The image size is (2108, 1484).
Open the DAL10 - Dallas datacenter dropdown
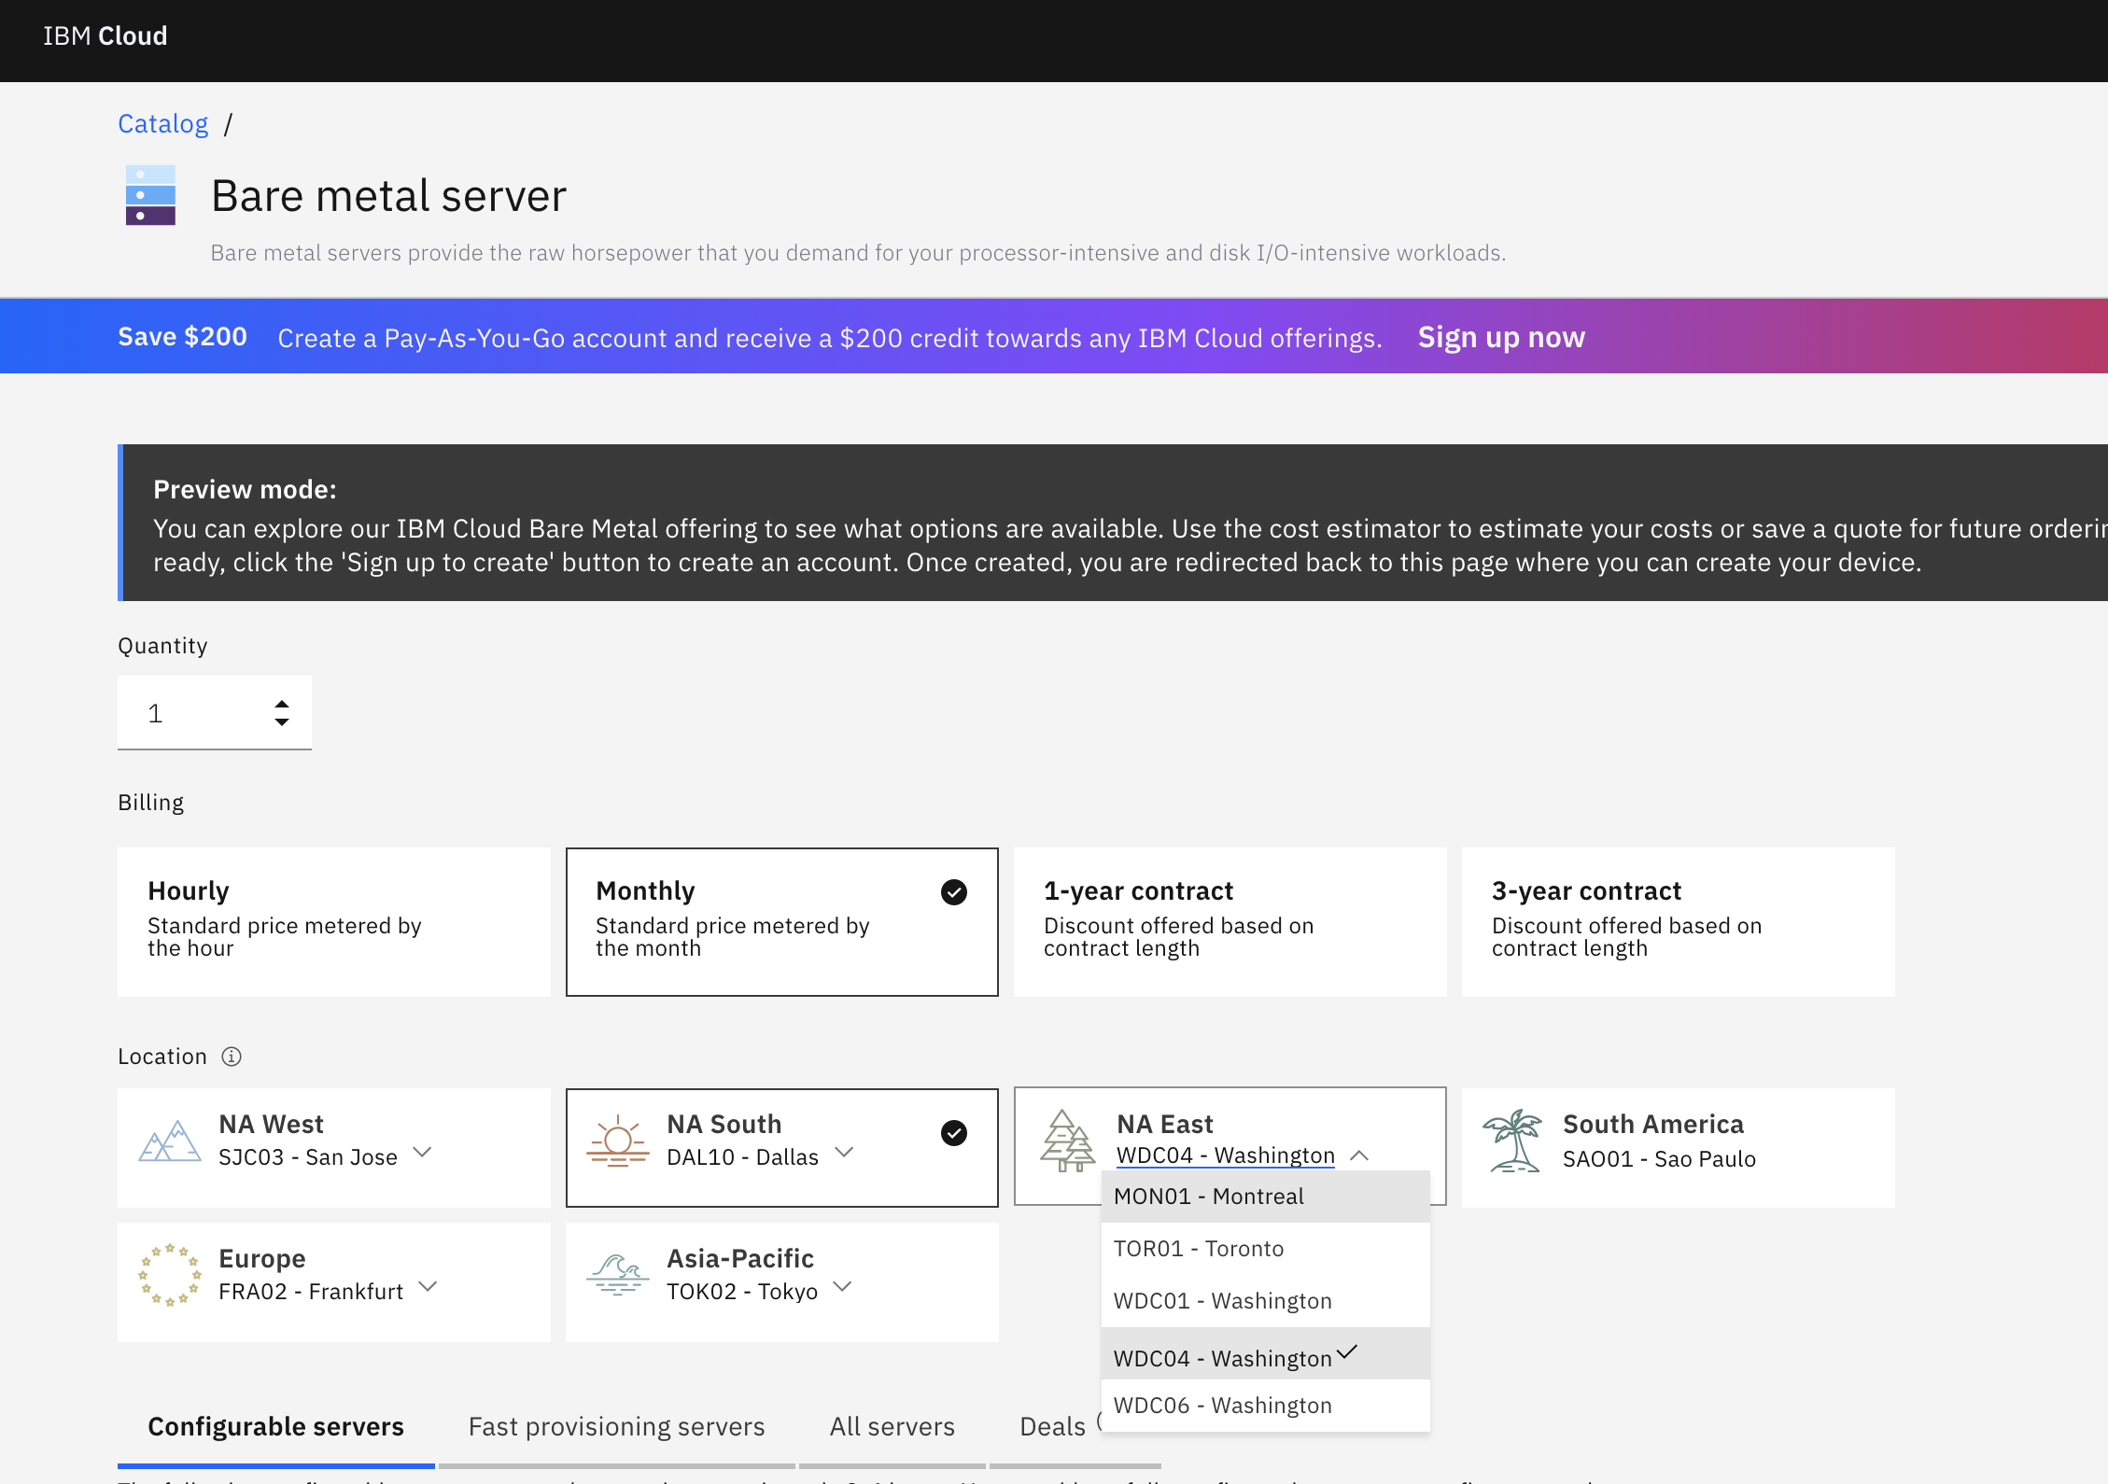(844, 1153)
